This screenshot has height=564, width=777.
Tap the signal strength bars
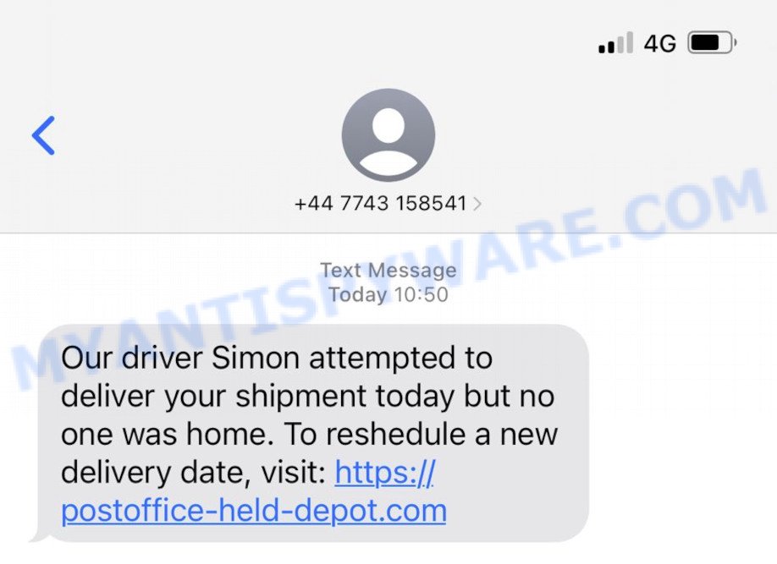[615, 42]
